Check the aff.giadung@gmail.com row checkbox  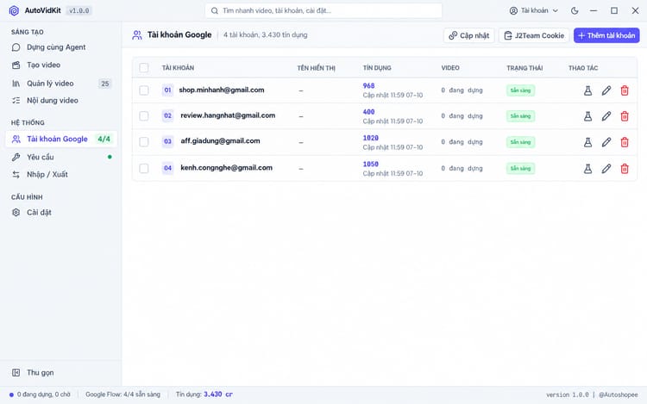(x=143, y=142)
